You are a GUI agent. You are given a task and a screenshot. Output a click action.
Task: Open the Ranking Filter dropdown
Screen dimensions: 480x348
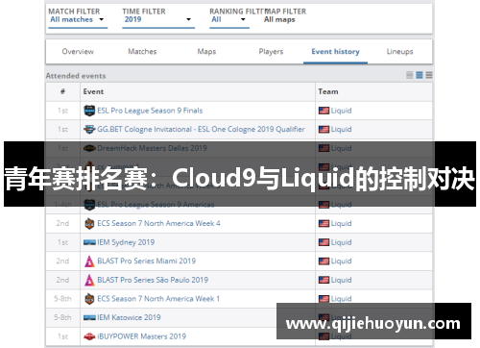tap(229, 20)
